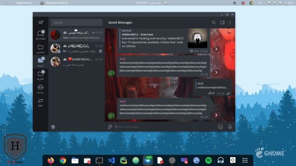This screenshot has width=296, height=166.
Task: Open the bots folder with robot icon
Action: point(41,89)
